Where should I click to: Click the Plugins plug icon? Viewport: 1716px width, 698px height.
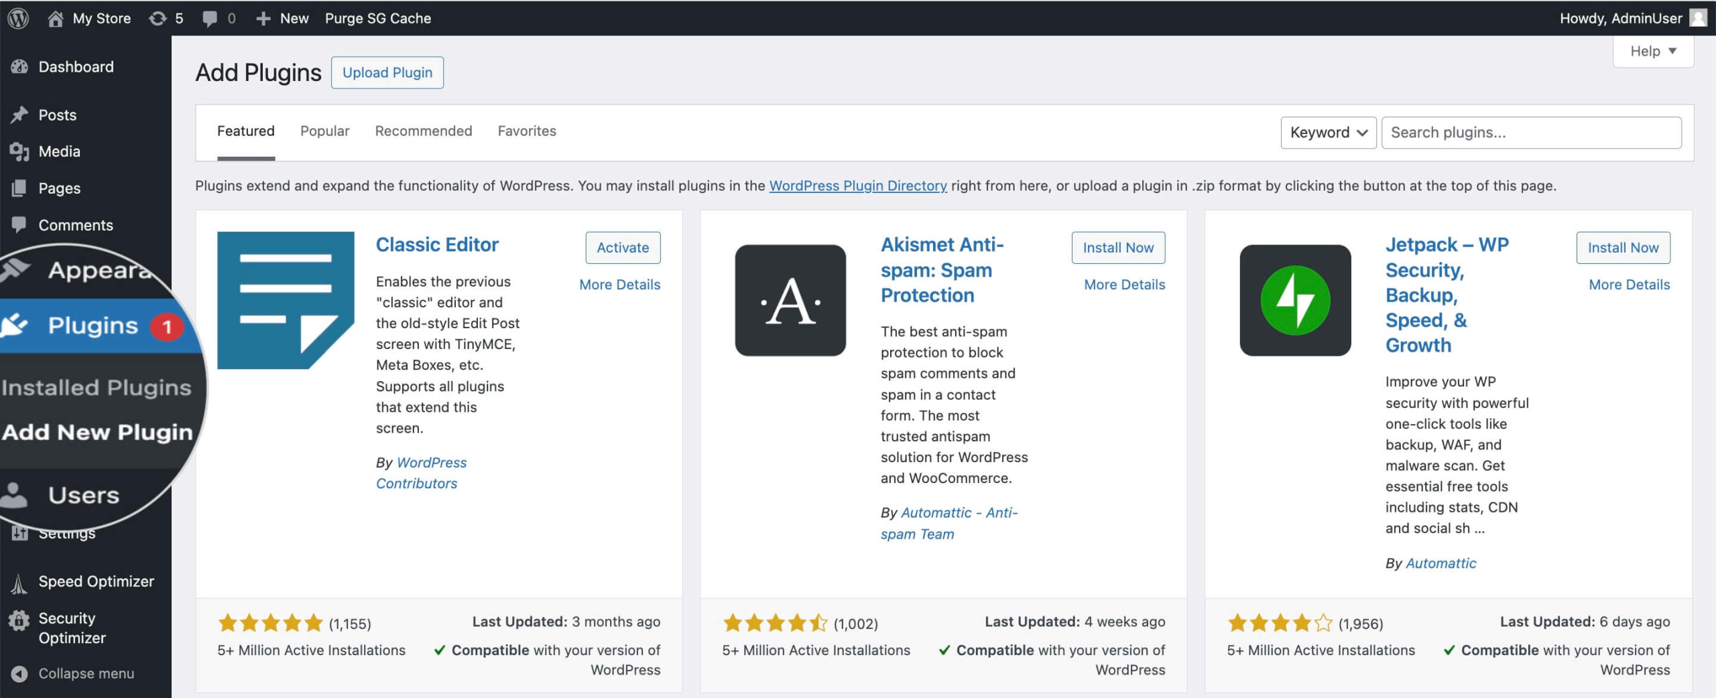pyautogui.click(x=13, y=325)
